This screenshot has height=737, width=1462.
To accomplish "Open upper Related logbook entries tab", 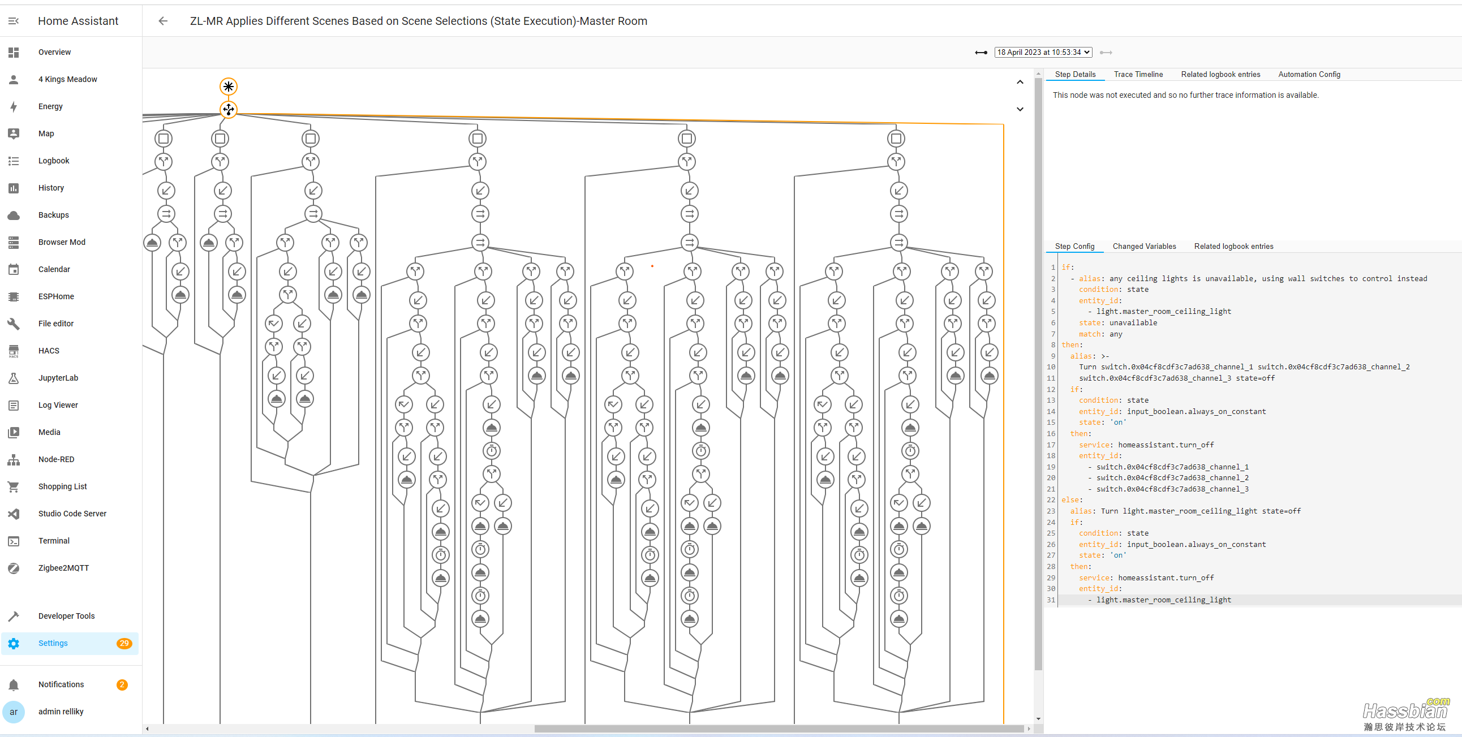I will pos(1220,74).
